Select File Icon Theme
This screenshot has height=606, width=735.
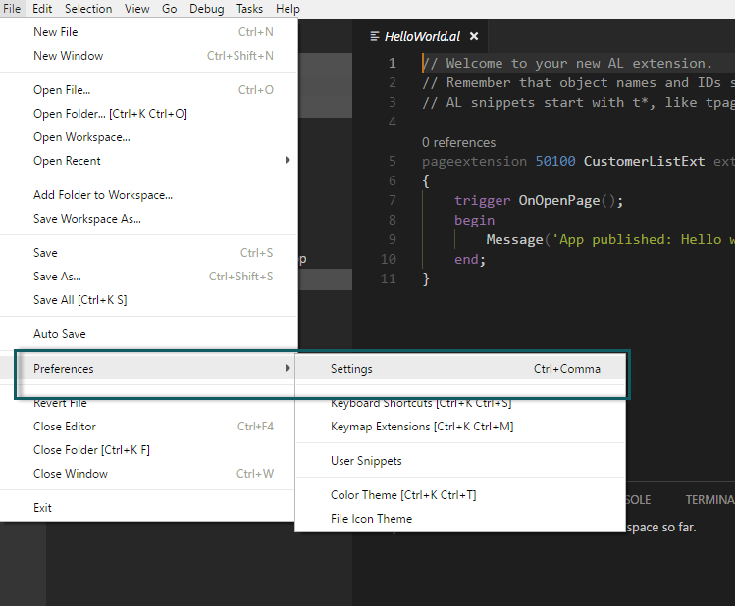pos(371,519)
